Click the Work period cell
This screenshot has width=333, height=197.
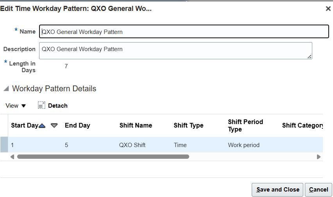(243, 145)
